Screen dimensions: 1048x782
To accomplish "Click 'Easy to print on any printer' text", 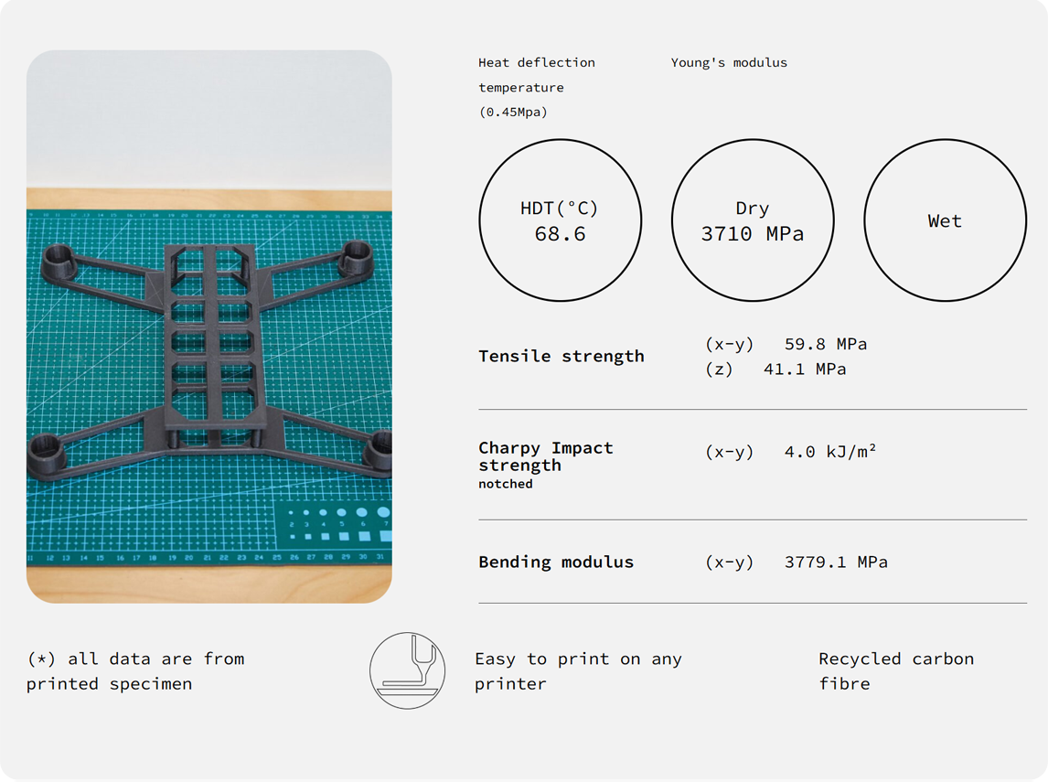I will [578, 670].
